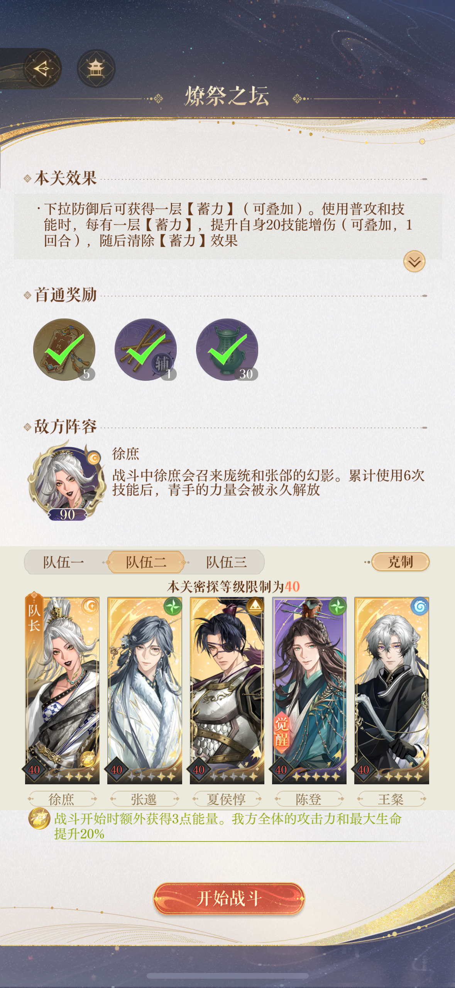
Task: Tap the moon element icon on 徐庶 card
Action: click(90, 606)
